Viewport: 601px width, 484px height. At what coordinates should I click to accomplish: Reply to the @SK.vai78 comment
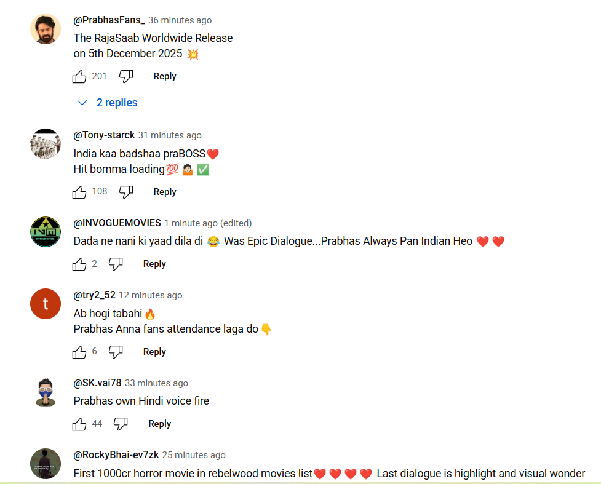click(x=159, y=424)
